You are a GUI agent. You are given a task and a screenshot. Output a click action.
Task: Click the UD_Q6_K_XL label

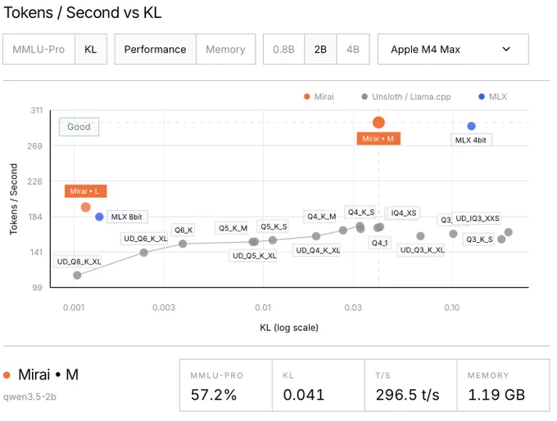(x=145, y=239)
